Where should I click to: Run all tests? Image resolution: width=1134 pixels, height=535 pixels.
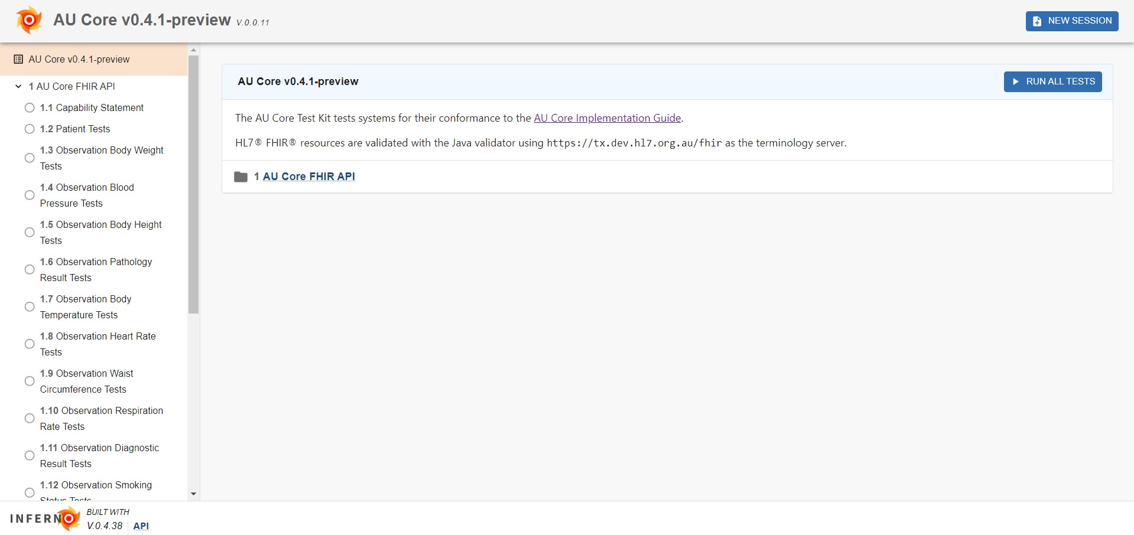pos(1052,81)
